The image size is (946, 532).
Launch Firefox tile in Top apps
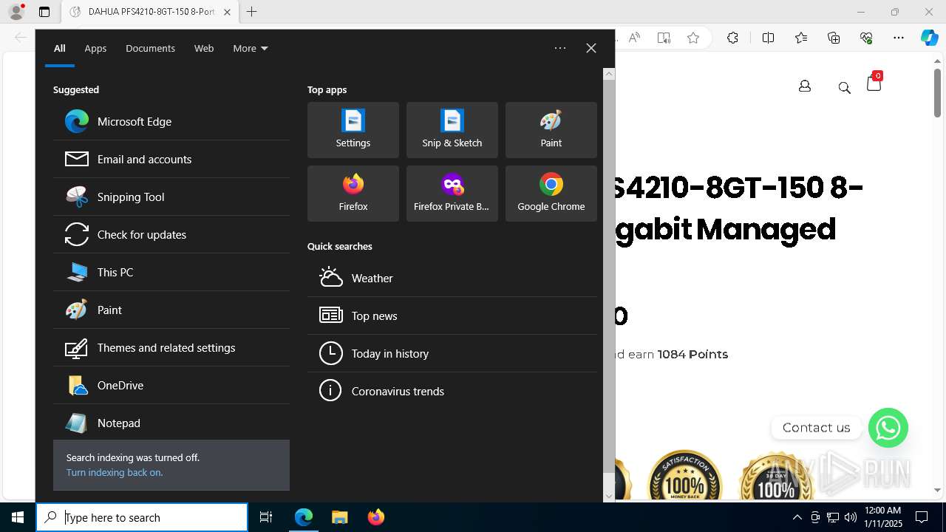pos(353,194)
